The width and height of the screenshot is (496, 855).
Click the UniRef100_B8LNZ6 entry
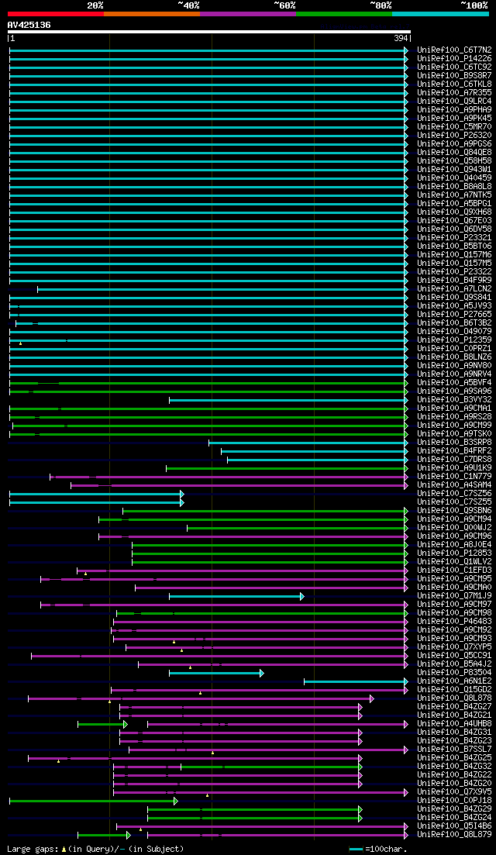pos(454,357)
